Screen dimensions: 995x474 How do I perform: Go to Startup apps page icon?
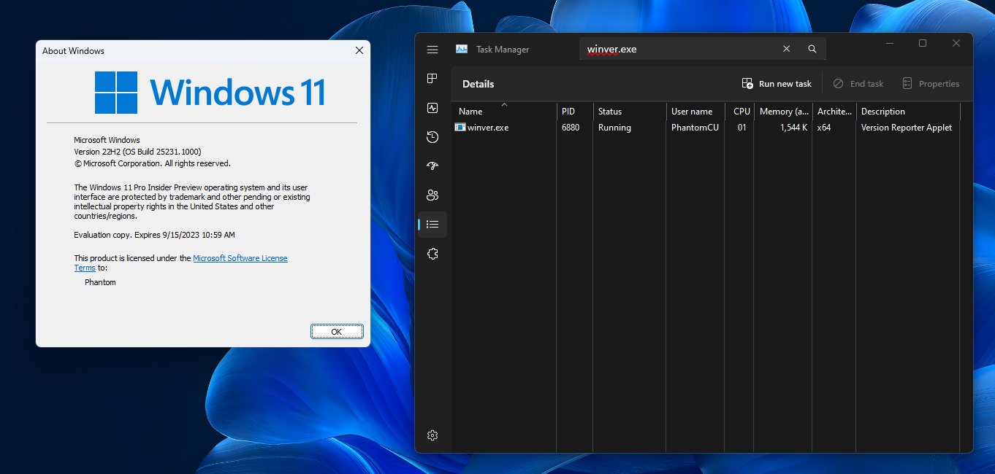(x=432, y=166)
